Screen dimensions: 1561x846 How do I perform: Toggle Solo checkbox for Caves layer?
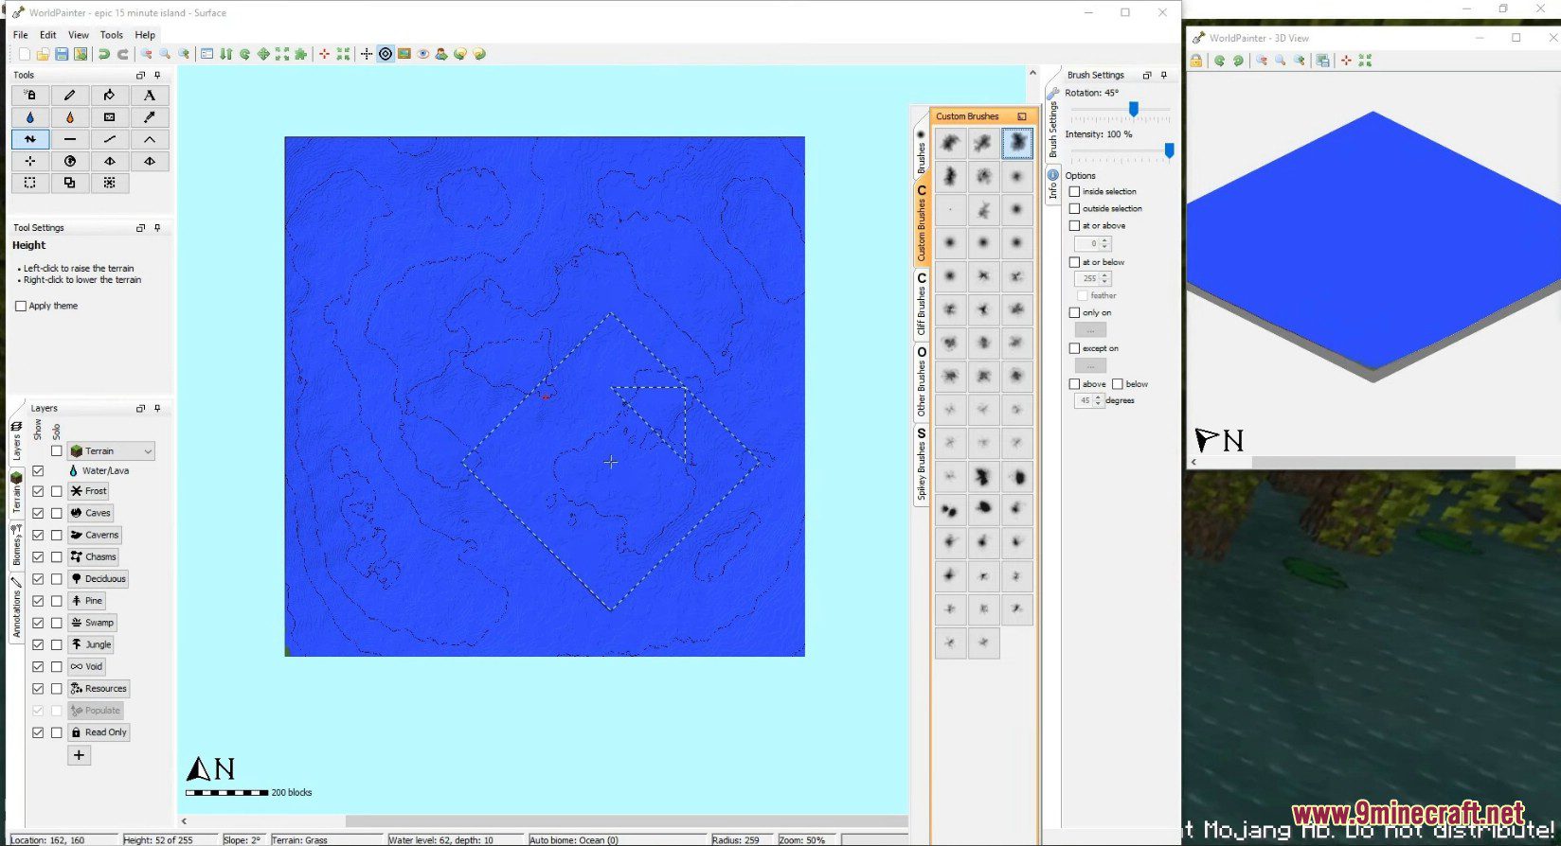click(x=57, y=513)
